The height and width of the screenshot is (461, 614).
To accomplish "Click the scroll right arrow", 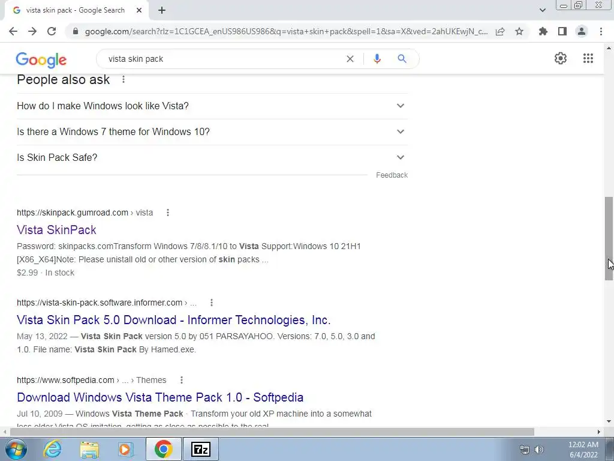I will [599, 432].
